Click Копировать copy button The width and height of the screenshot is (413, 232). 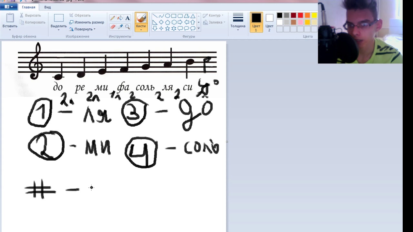(x=32, y=22)
